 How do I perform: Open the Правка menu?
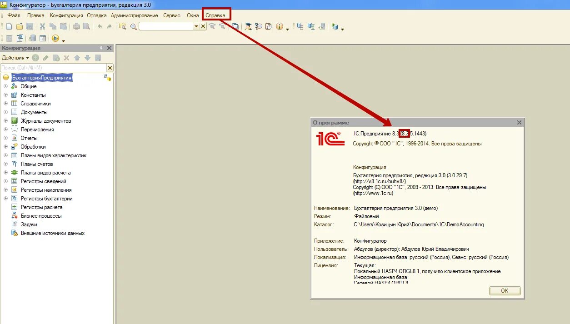(36, 15)
